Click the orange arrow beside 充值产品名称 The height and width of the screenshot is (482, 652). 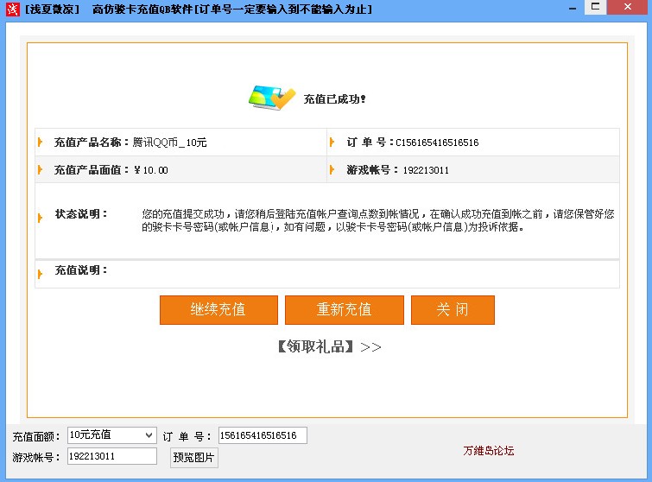click(x=41, y=143)
